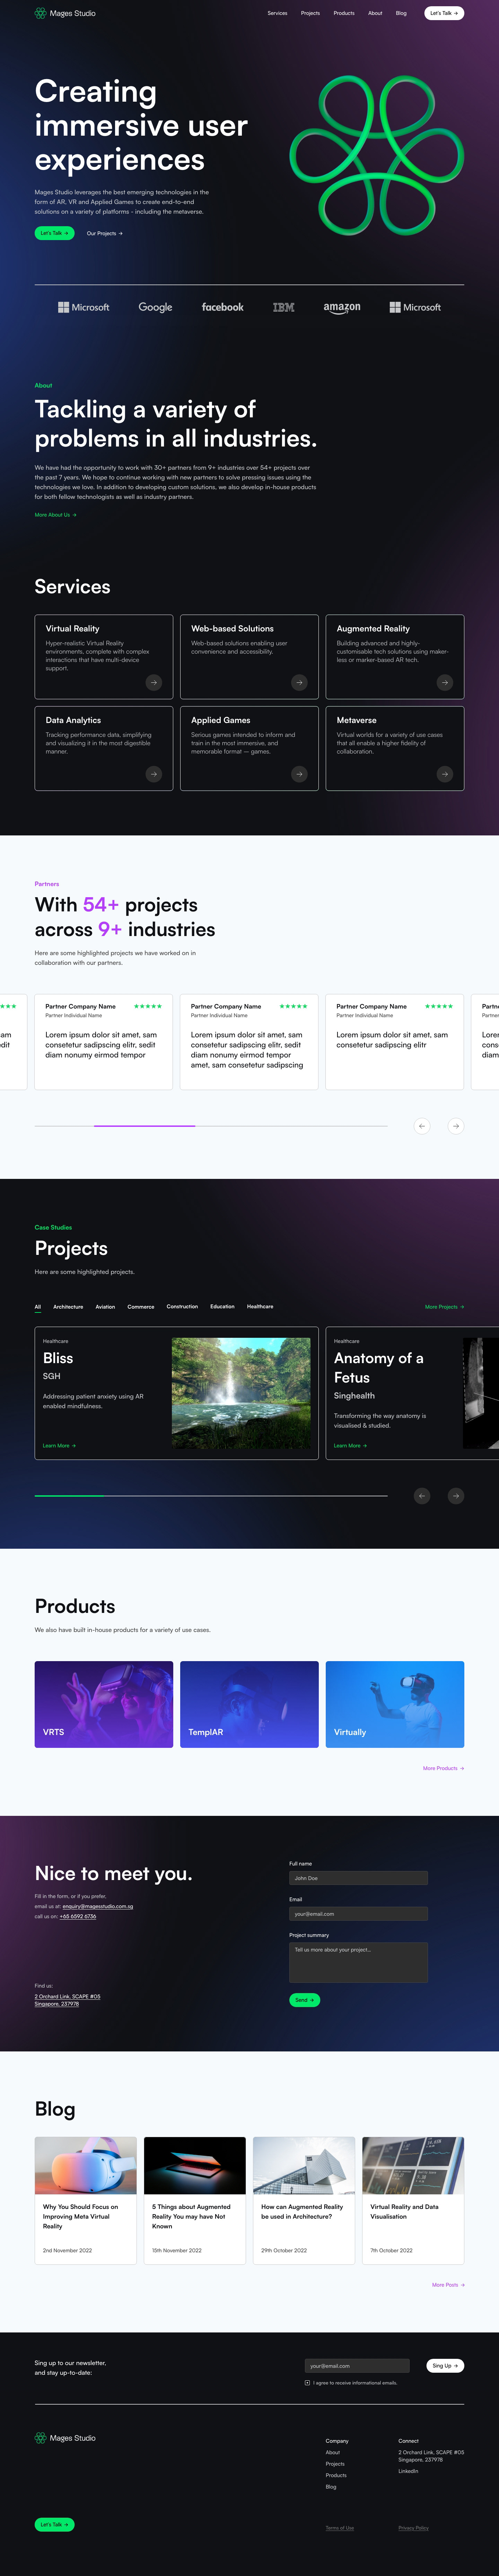Tick the agree to receive informational emails checkbox

pyautogui.click(x=307, y=2383)
